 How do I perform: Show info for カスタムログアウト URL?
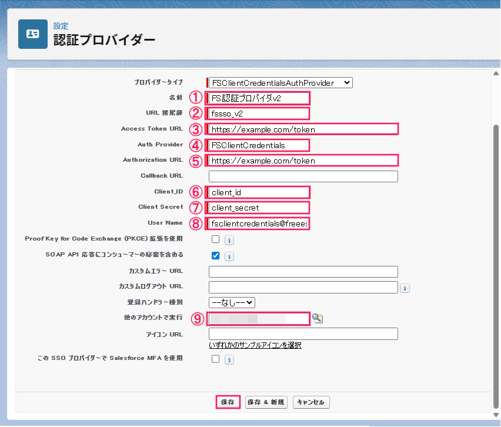tap(405, 288)
